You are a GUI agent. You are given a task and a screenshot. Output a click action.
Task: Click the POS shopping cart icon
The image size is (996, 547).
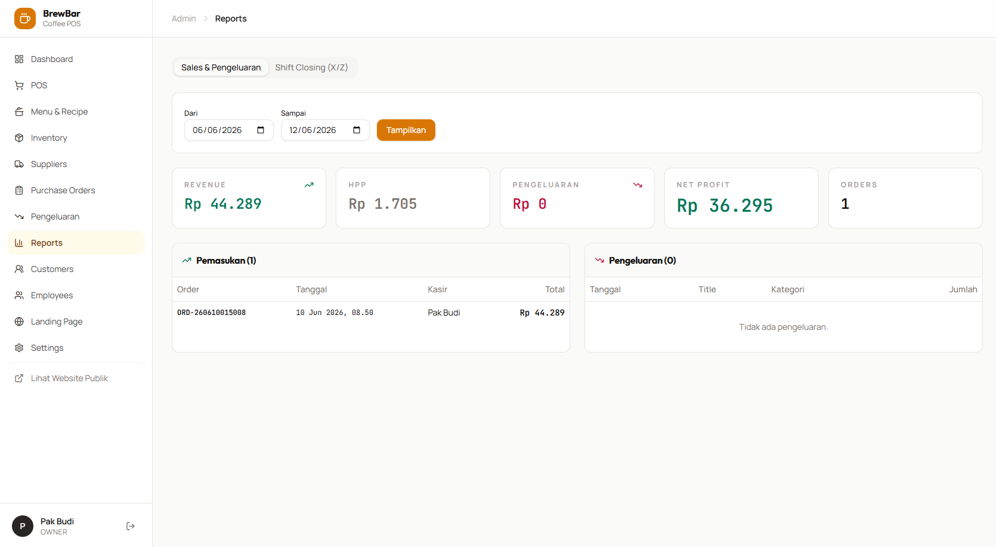coord(19,85)
